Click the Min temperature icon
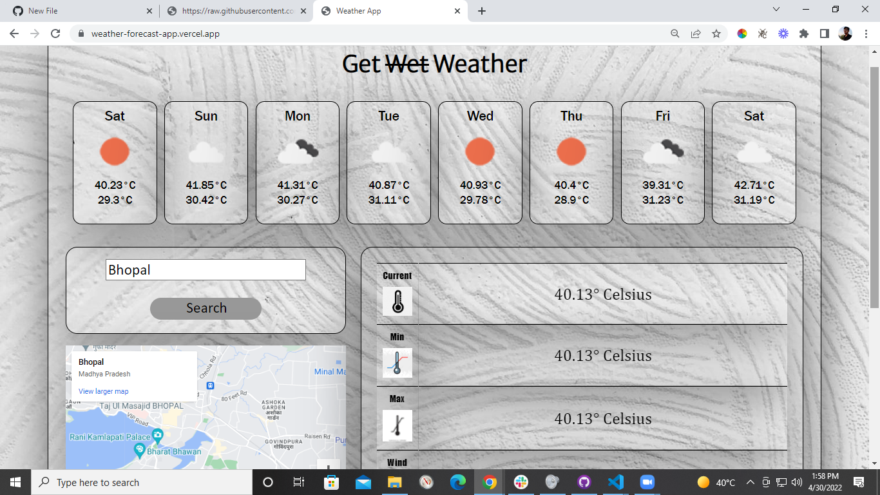Screen dimensions: 880x495 tap(397, 363)
